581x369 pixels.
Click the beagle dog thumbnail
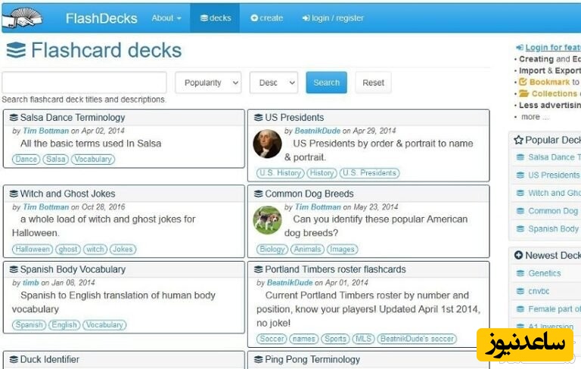point(267,220)
